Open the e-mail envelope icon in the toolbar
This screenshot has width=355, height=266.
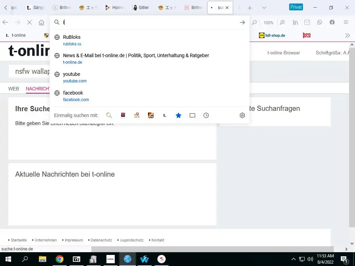tap(307, 22)
